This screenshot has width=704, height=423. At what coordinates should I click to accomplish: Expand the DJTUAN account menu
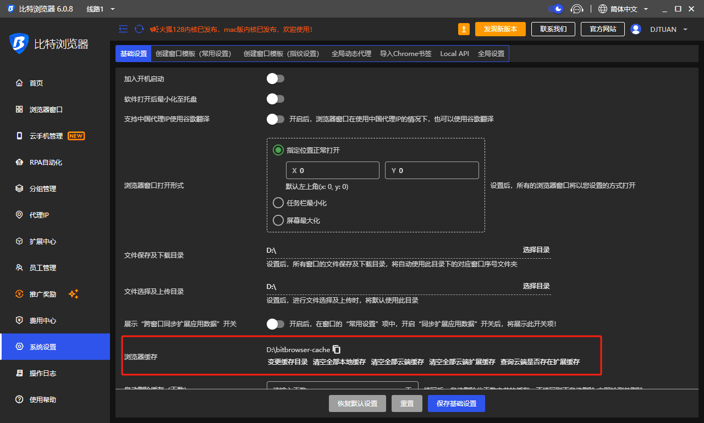click(x=669, y=30)
